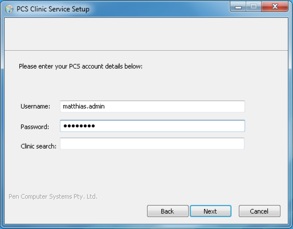The width and height of the screenshot is (293, 229).
Task: Click empty space right of text in Username field
Action: [x=174, y=106]
